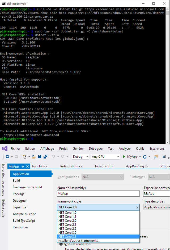
Task: Click the navigate forward arrow icon
Action: pyautogui.click(x=16, y=157)
